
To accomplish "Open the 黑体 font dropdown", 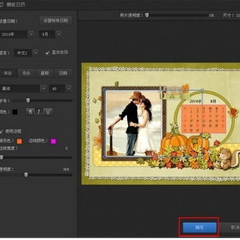I will pos(43,89).
